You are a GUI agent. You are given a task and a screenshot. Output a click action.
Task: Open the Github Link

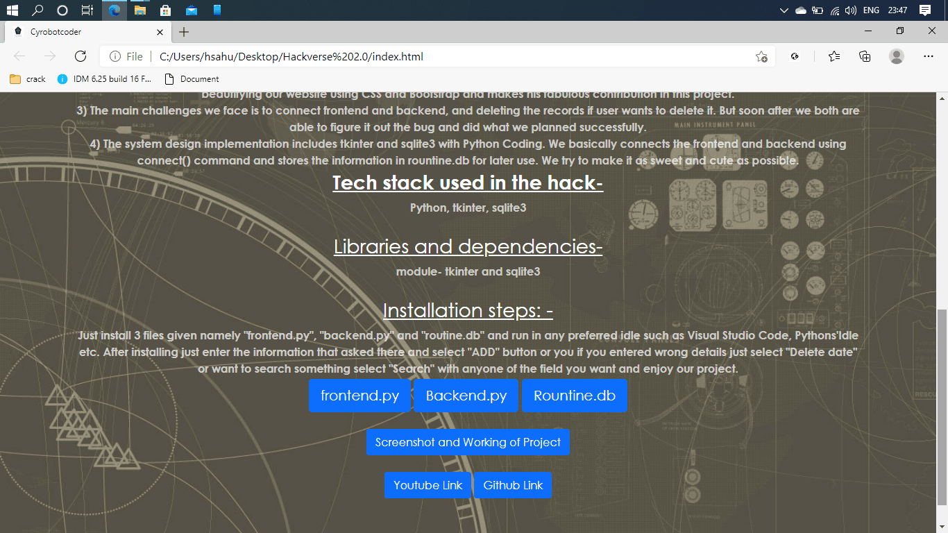[513, 485]
